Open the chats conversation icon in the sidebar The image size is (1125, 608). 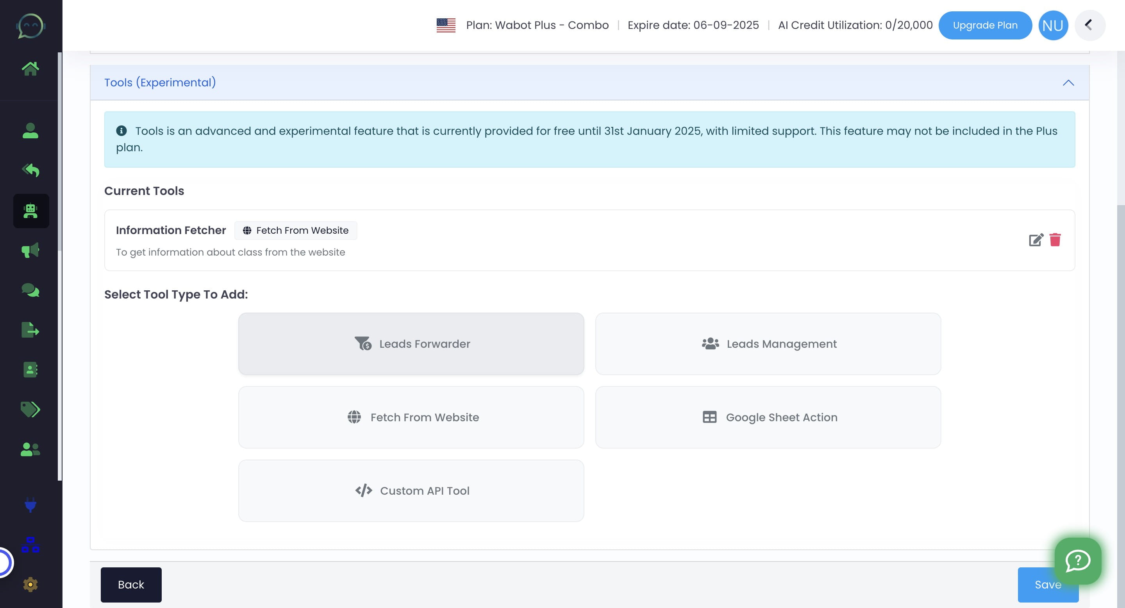pos(30,290)
